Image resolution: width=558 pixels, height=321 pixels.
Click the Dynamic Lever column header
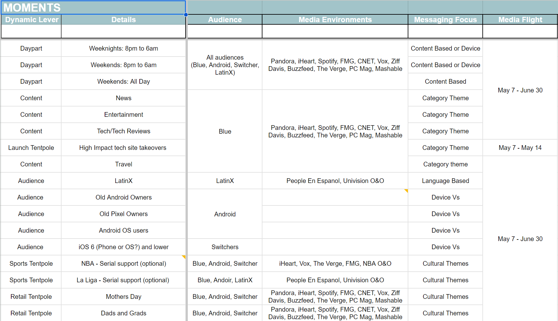click(31, 20)
